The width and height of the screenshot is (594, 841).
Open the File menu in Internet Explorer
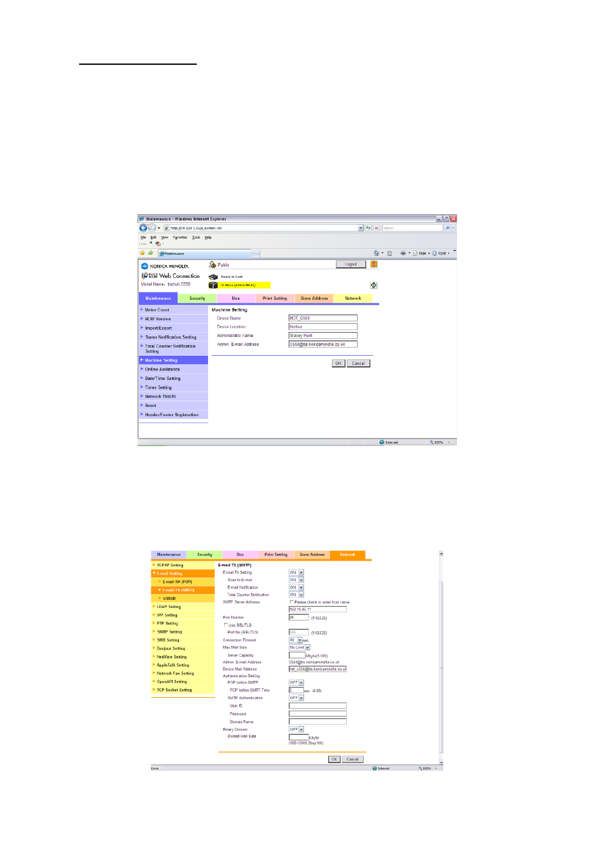tap(143, 237)
